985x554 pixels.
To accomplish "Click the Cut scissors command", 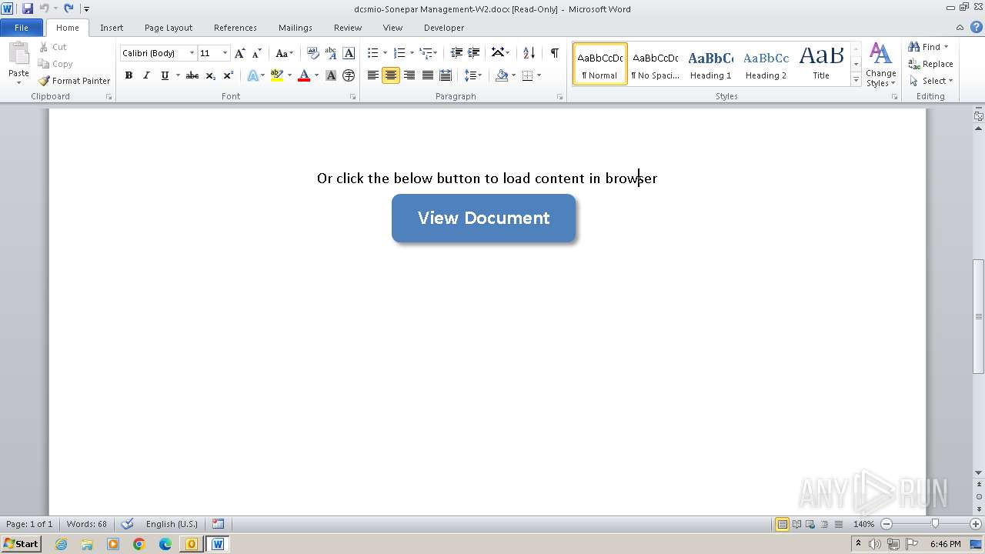I will (x=52, y=47).
